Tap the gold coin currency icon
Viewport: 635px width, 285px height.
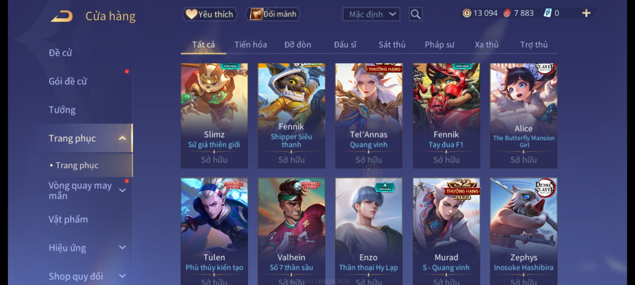click(467, 13)
